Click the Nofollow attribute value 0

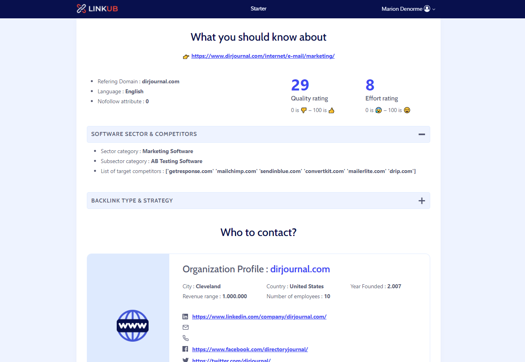click(147, 101)
